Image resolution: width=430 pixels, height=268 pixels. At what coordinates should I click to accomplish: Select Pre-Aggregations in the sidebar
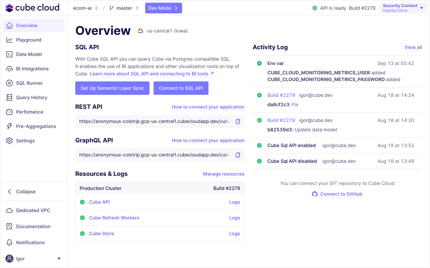pos(34,126)
